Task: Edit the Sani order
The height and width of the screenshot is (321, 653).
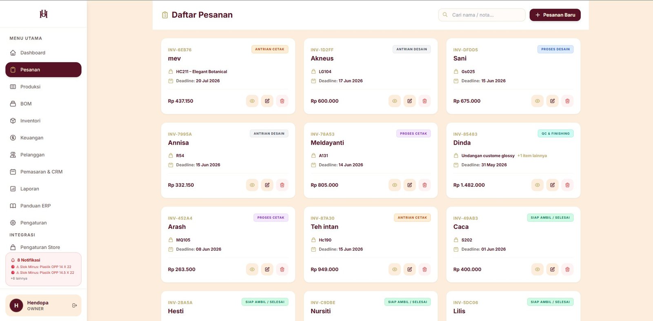Action: [x=553, y=101]
